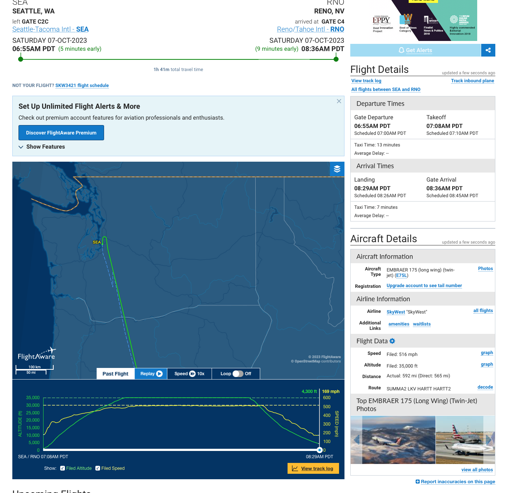Open Flight Data settings gear
Screen dimensions: 512x493
pos(392,341)
